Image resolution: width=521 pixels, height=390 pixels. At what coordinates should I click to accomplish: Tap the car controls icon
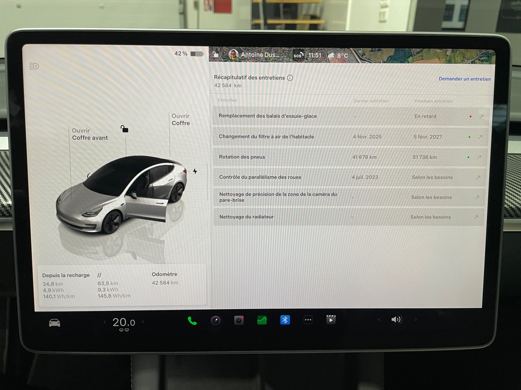point(54,323)
